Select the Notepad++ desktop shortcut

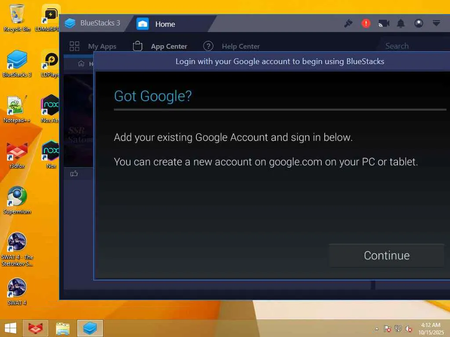click(17, 109)
